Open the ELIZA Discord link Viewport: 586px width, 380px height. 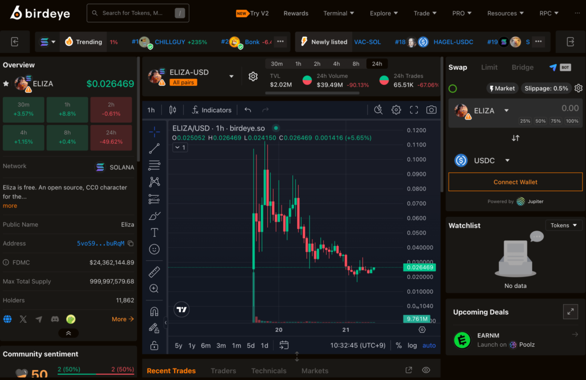[x=55, y=319]
